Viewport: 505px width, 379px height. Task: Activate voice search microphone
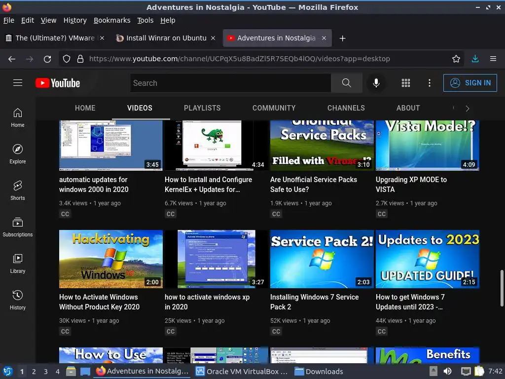coord(376,83)
